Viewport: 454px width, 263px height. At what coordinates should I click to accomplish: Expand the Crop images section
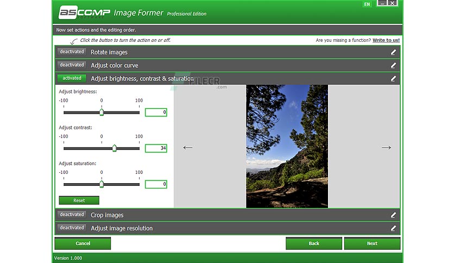(x=228, y=215)
